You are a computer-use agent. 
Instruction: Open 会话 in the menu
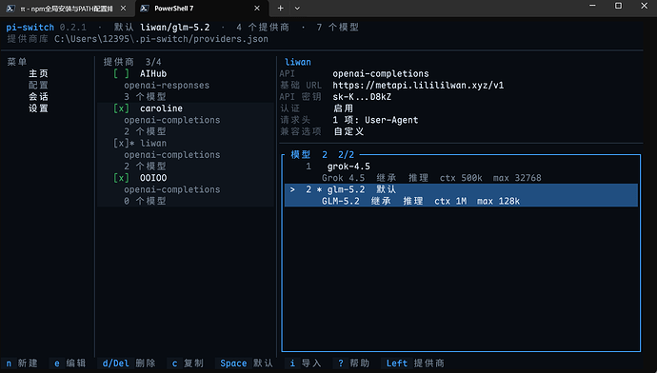click(38, 97)
